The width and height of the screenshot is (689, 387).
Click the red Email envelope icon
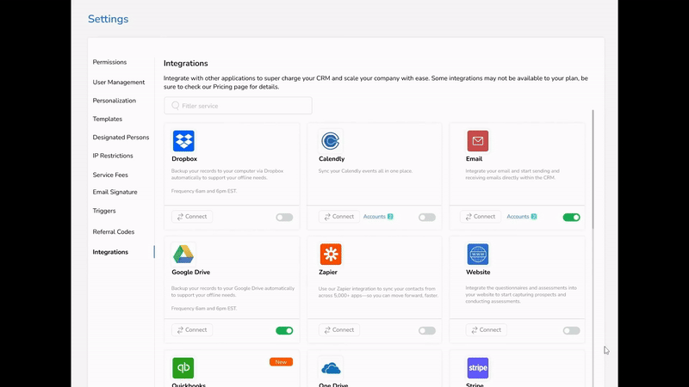pyautogui.click(x=478, y=141)
